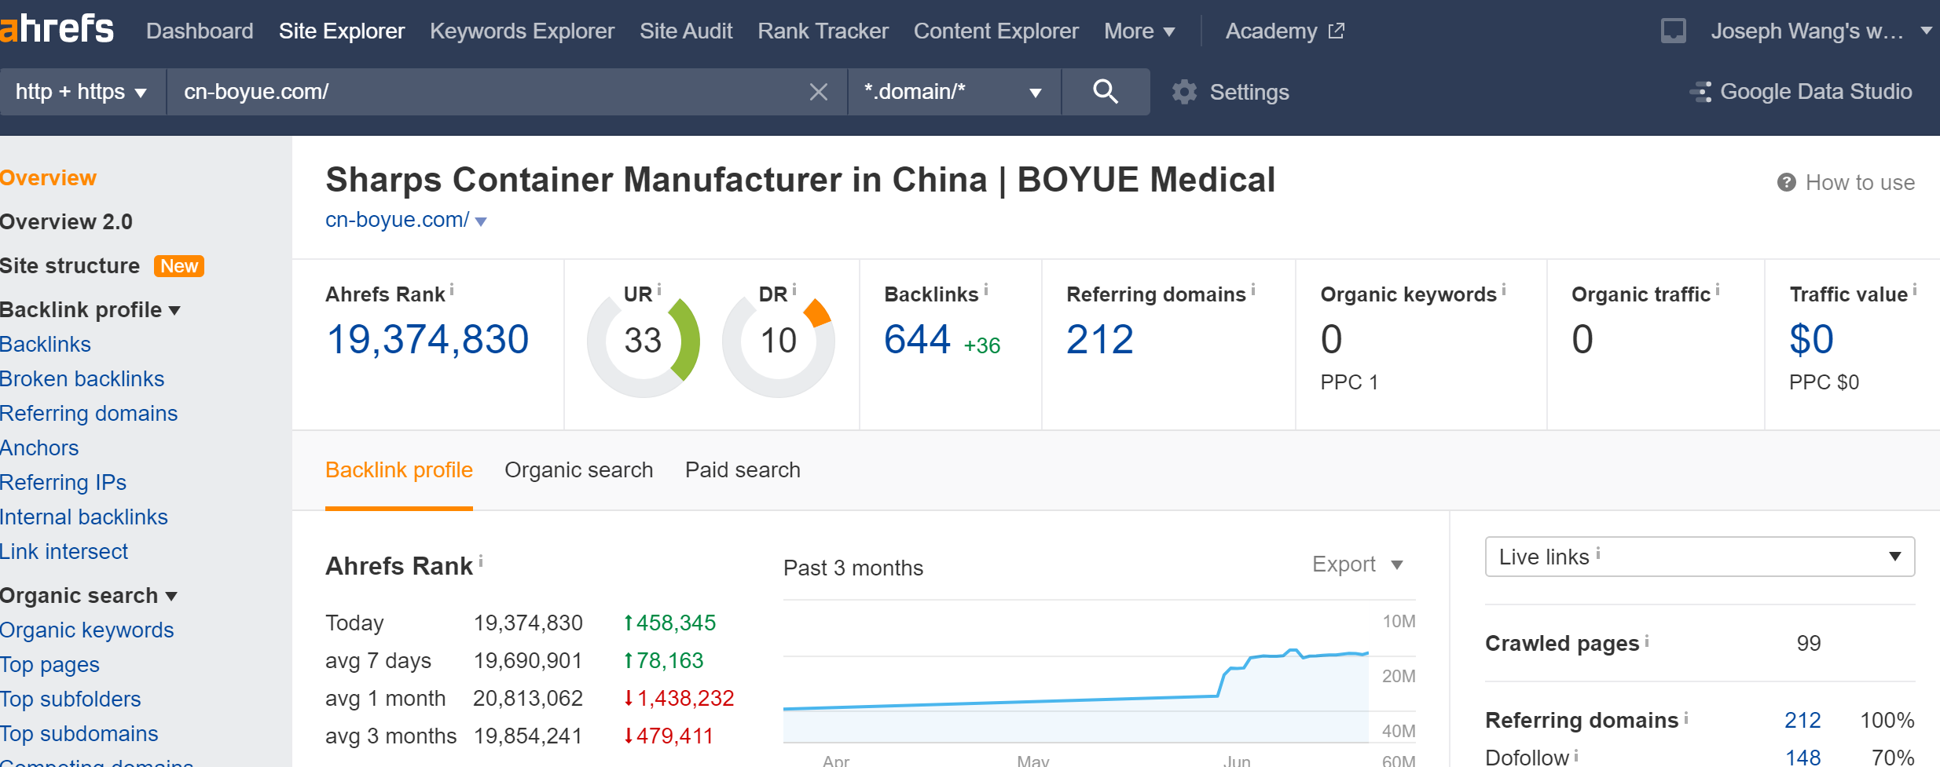Click the DR 10 gauge
Image resolution: width=1940 pixels, height=767 pixels.
[779, 341]
